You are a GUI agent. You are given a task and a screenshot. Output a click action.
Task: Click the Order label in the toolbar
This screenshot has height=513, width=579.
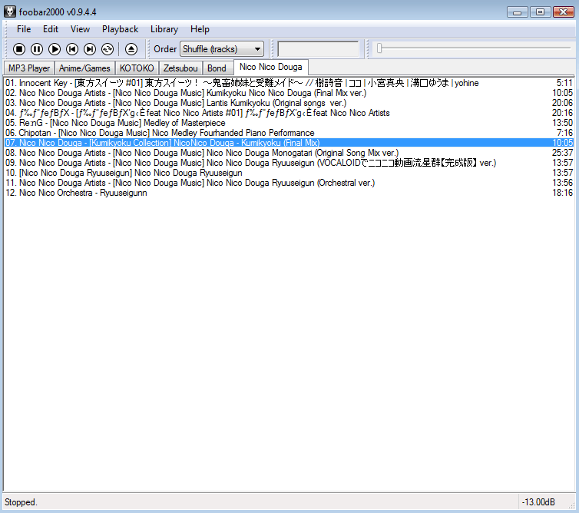pyautogui.click(x=165, y=49)
